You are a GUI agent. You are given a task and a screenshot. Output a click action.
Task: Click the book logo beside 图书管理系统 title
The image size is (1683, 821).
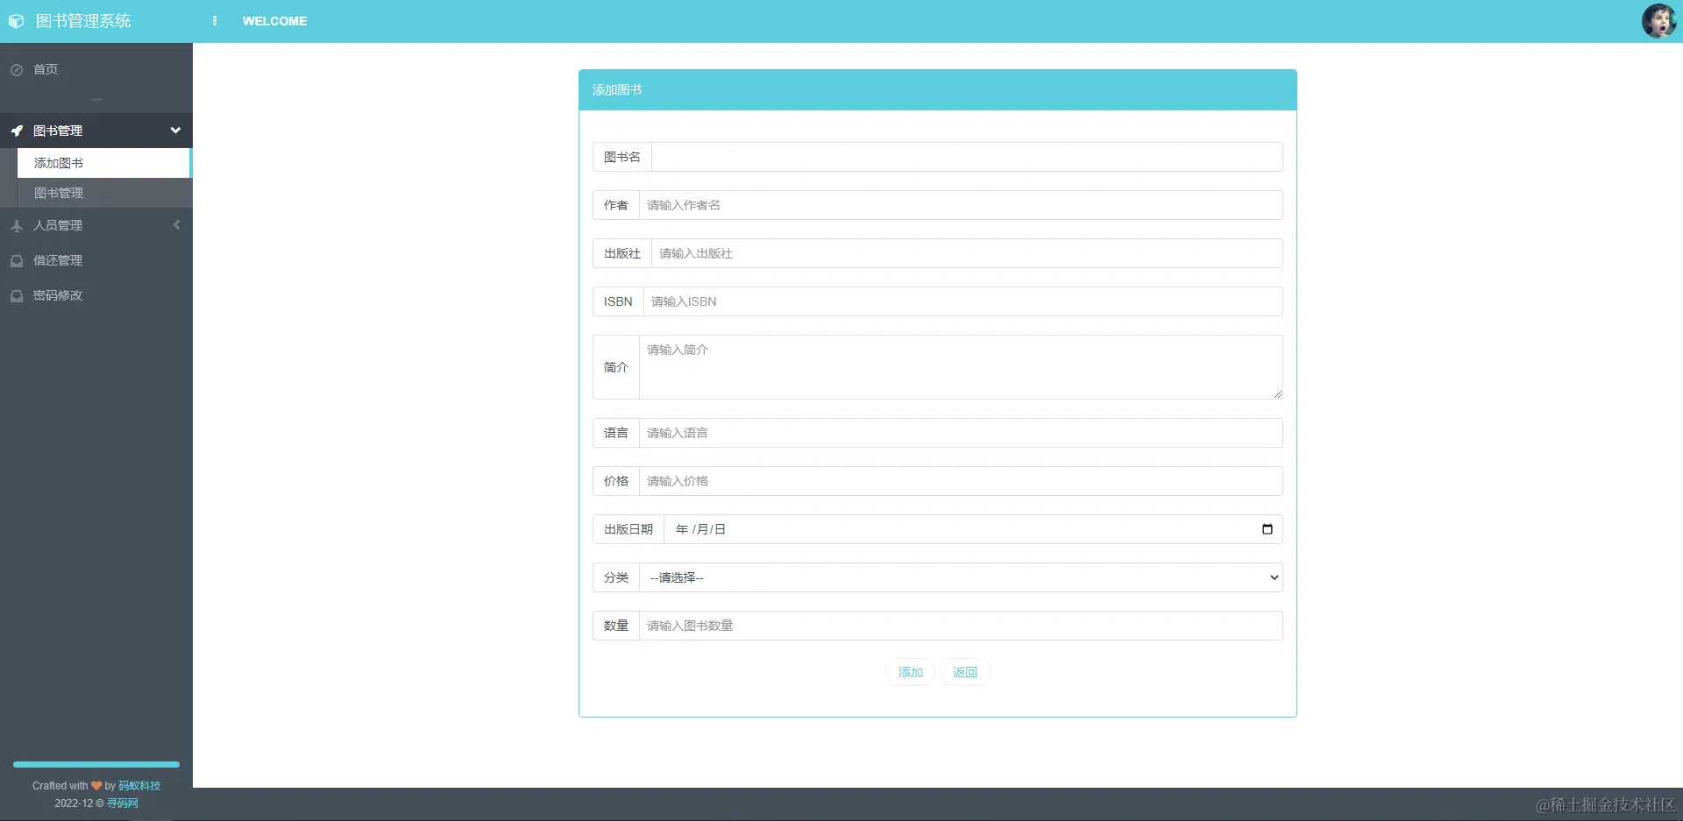(16, 20)
